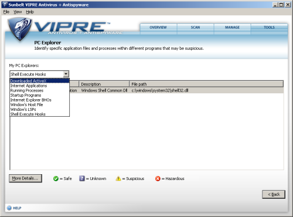Choose Running Processes in the dropdown
293x217 pixels.
pyautogui.click(x=40, y=90)
